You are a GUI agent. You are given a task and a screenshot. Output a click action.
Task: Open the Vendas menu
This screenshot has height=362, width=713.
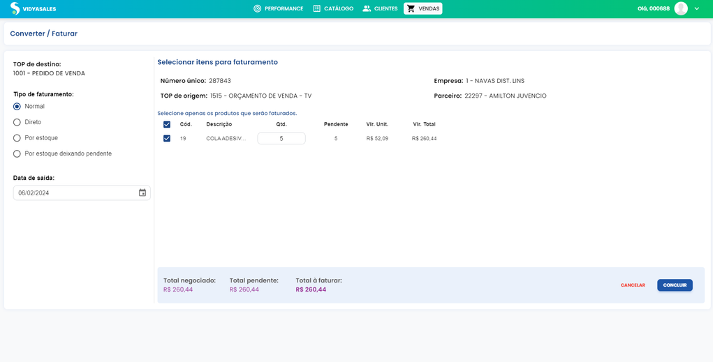[x=423, y=8]
